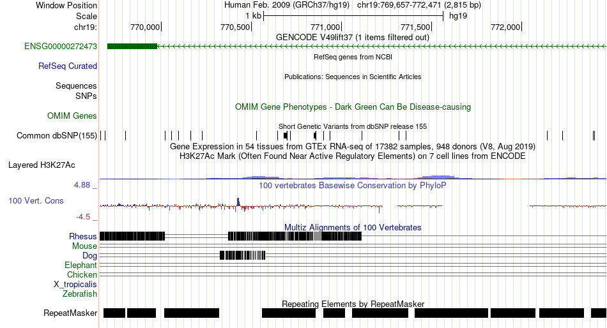Click the chr19: ruler label
This screenshot has width=607, height=328.
pyautogui.click(x=86, y=27)
